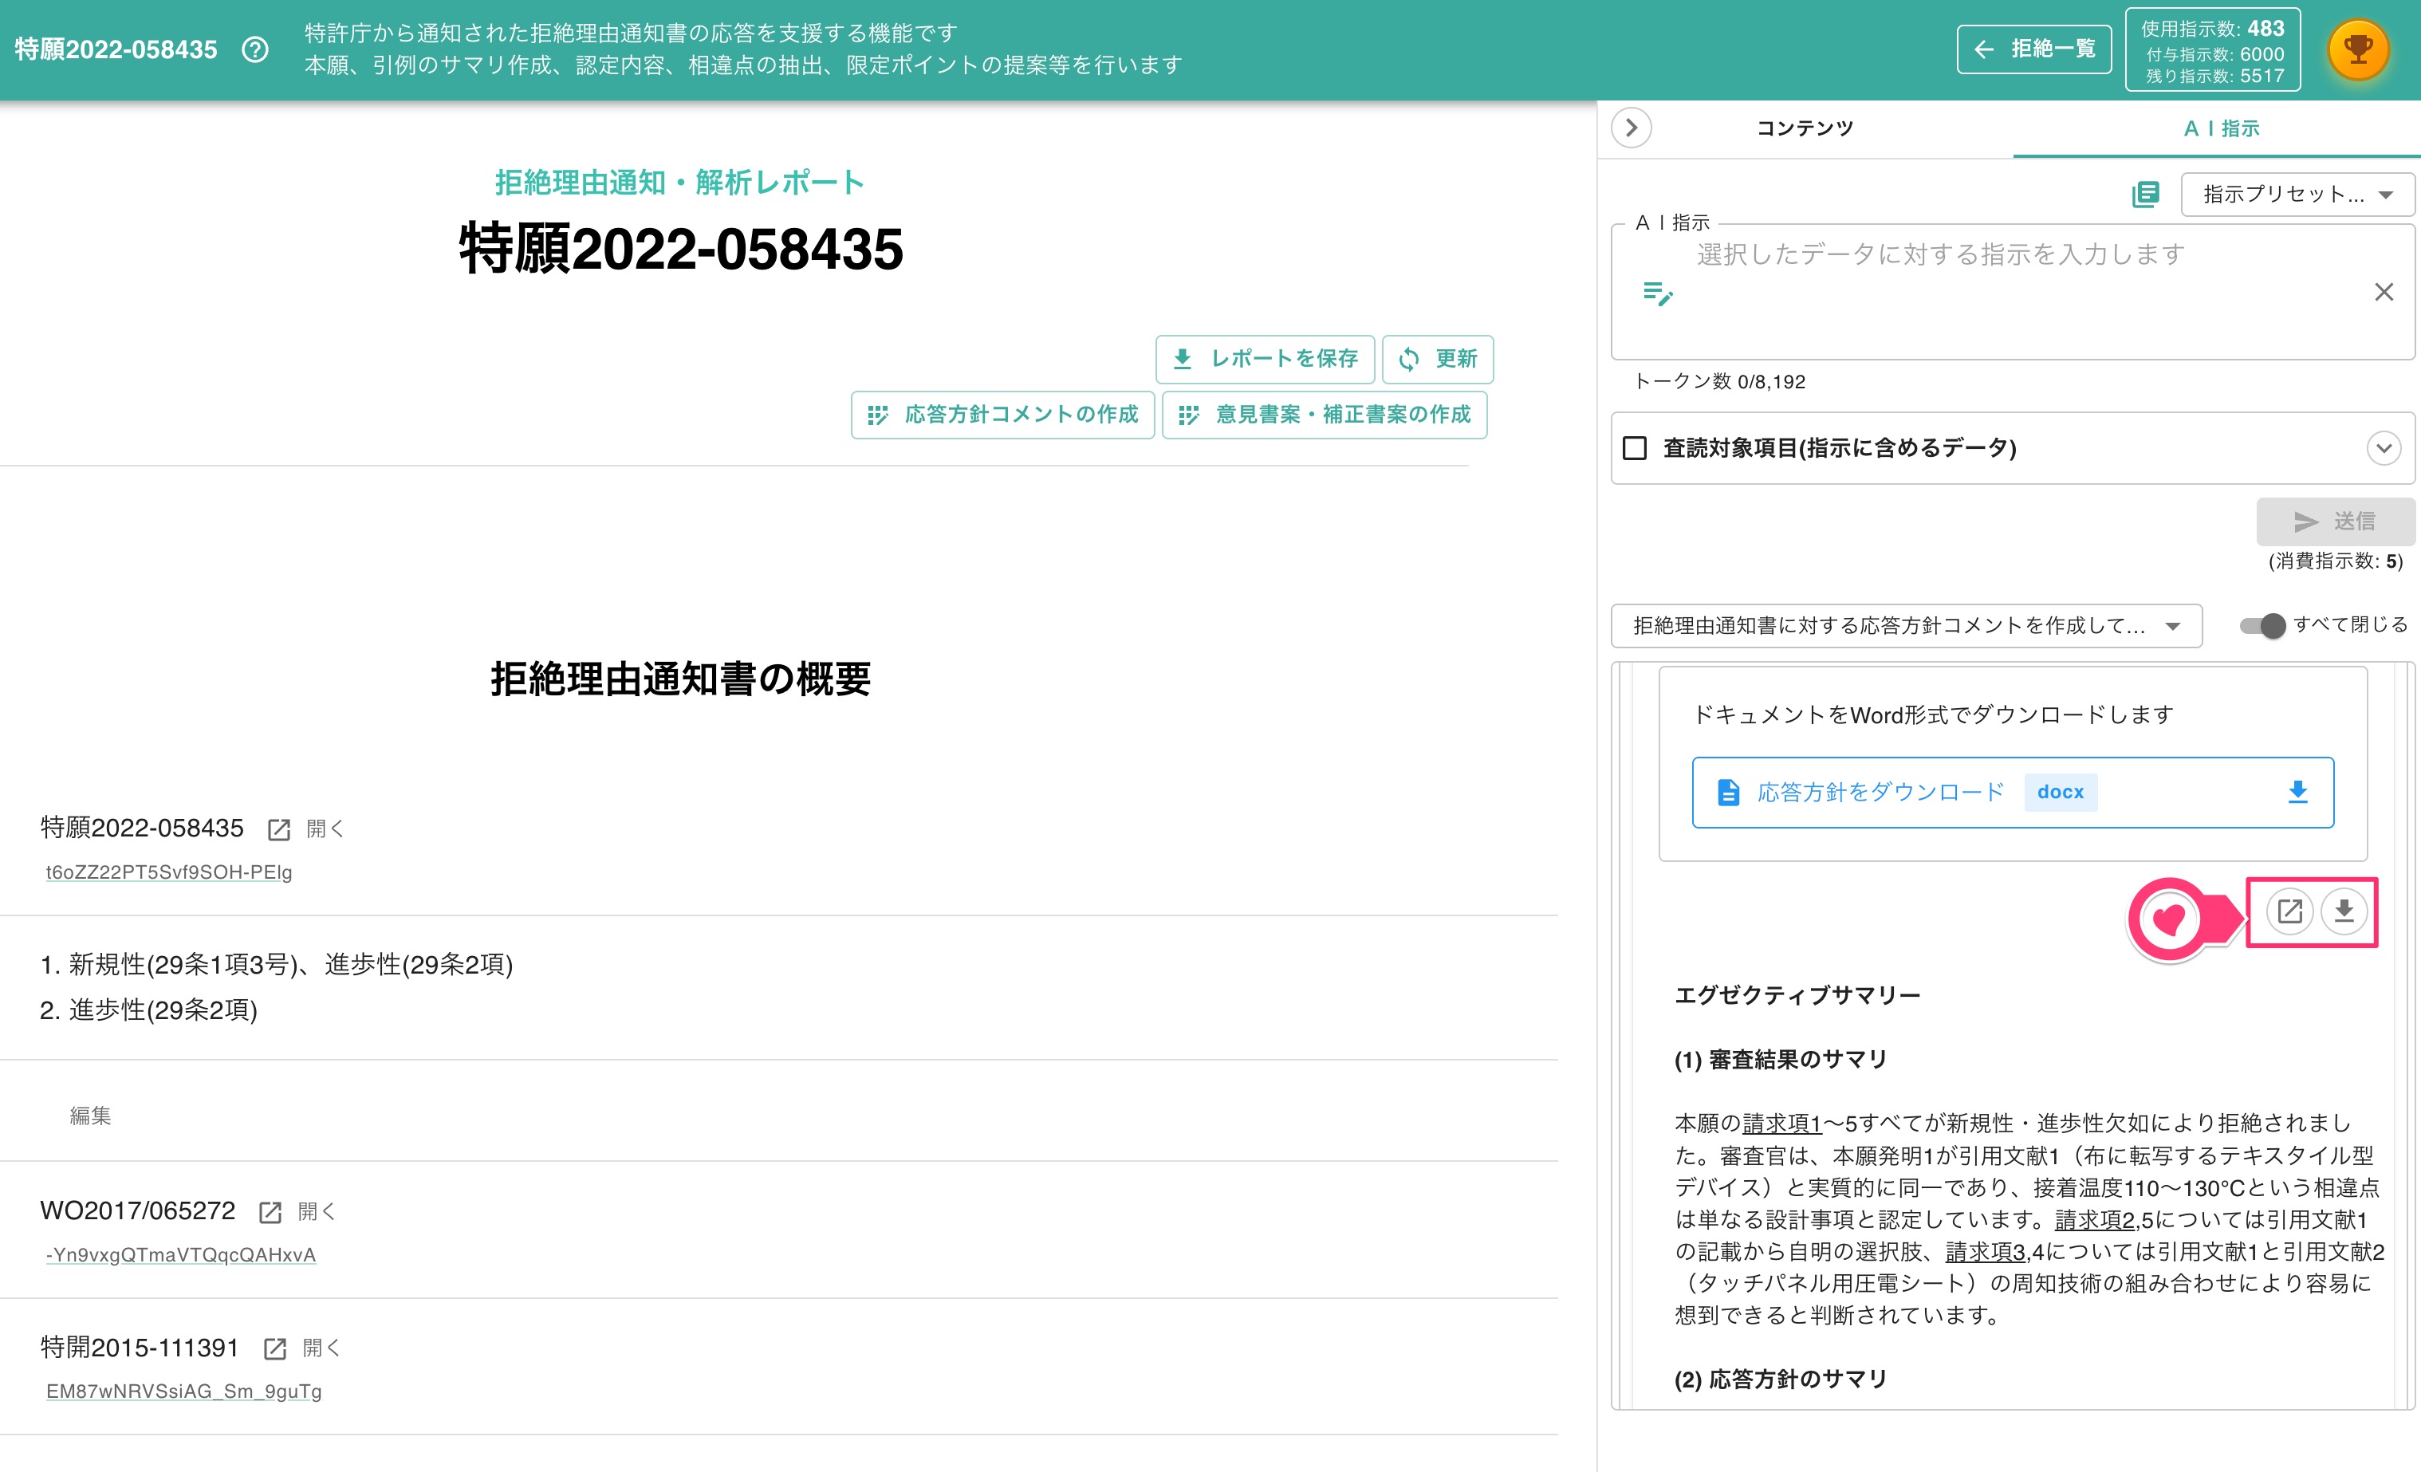Click the エグゼクティブサマリー heading
2421x1472 pixels.
1797,995
